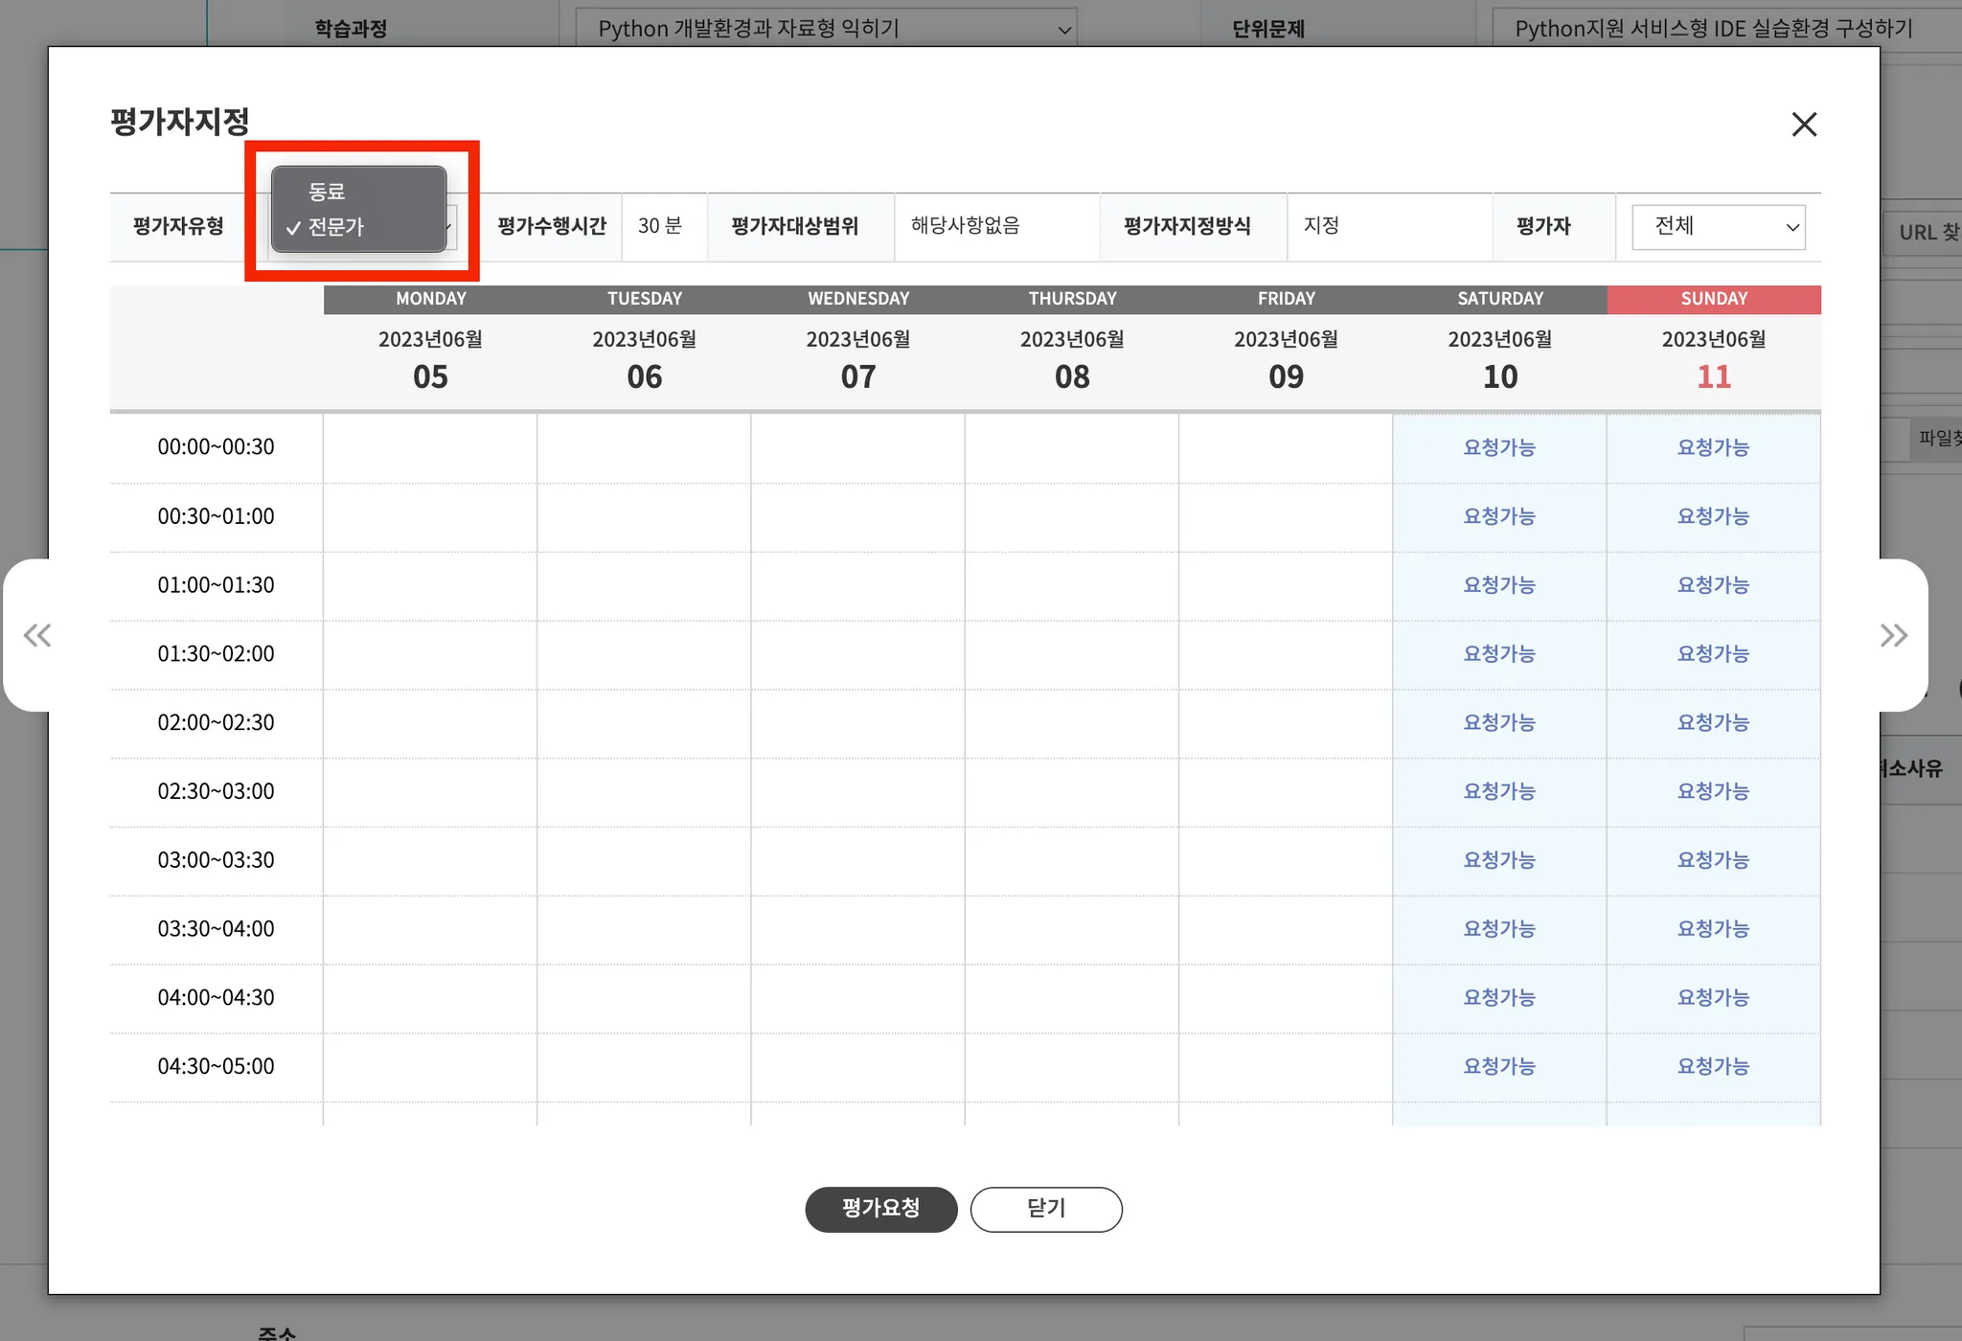Click the 평가요청 button
The width and height of the screenshot is (1962, 1341).
point(880,1209)
